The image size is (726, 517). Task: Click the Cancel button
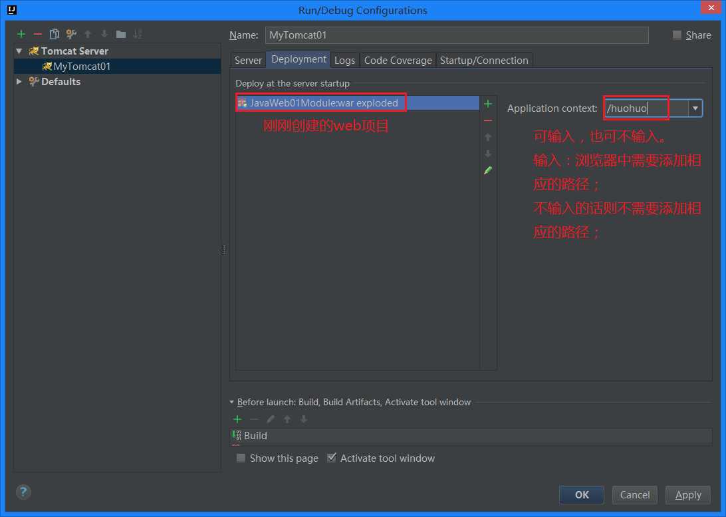[635, 495]
